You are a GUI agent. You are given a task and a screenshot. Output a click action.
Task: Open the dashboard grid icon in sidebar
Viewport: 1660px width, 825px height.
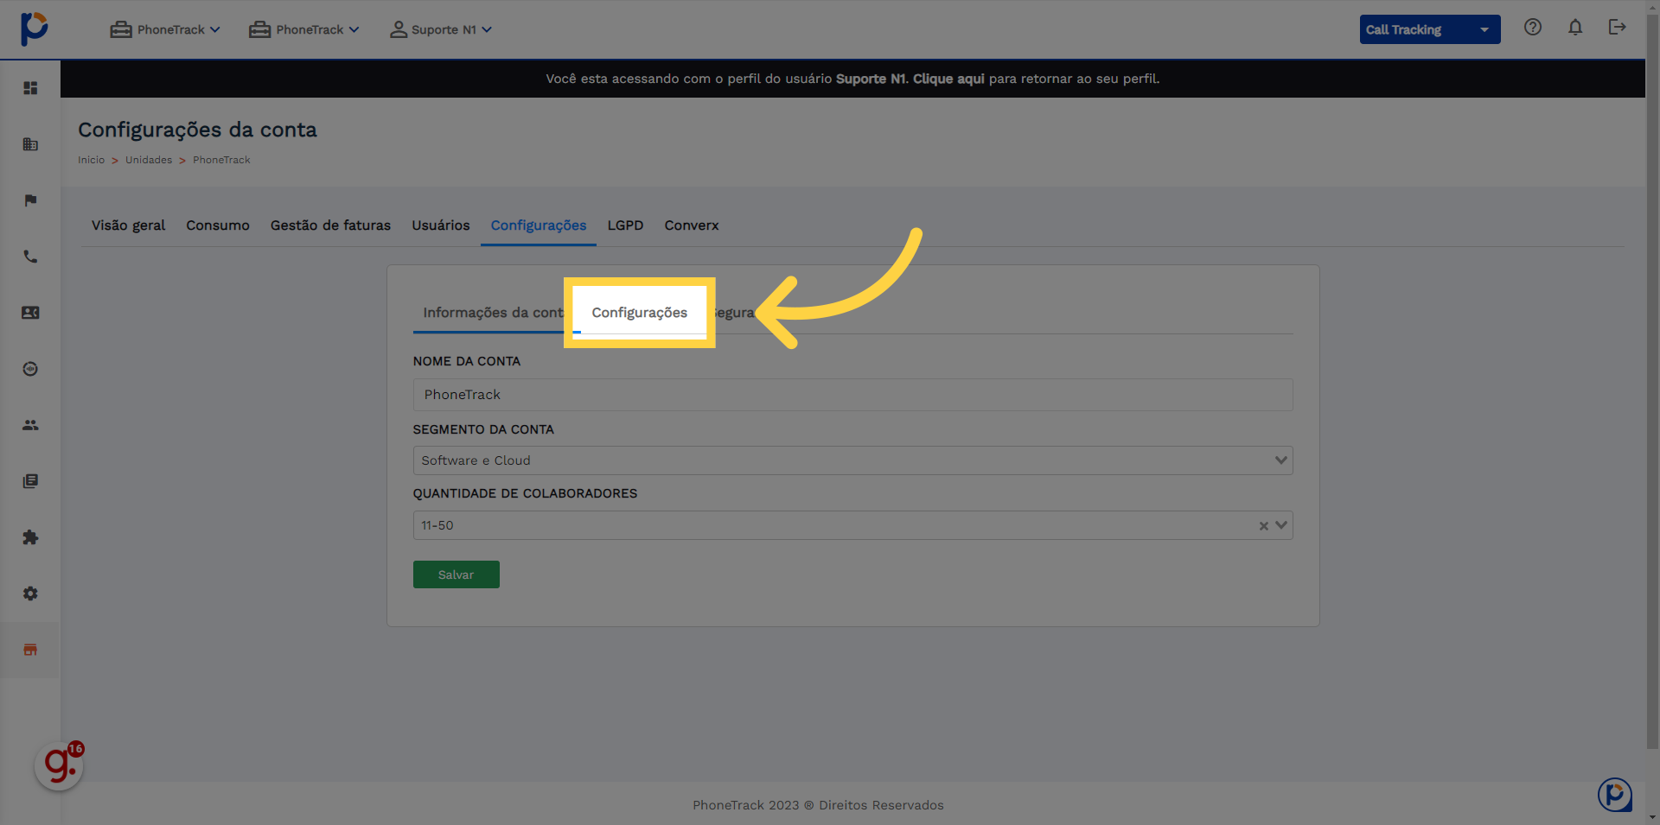[30, 88]
